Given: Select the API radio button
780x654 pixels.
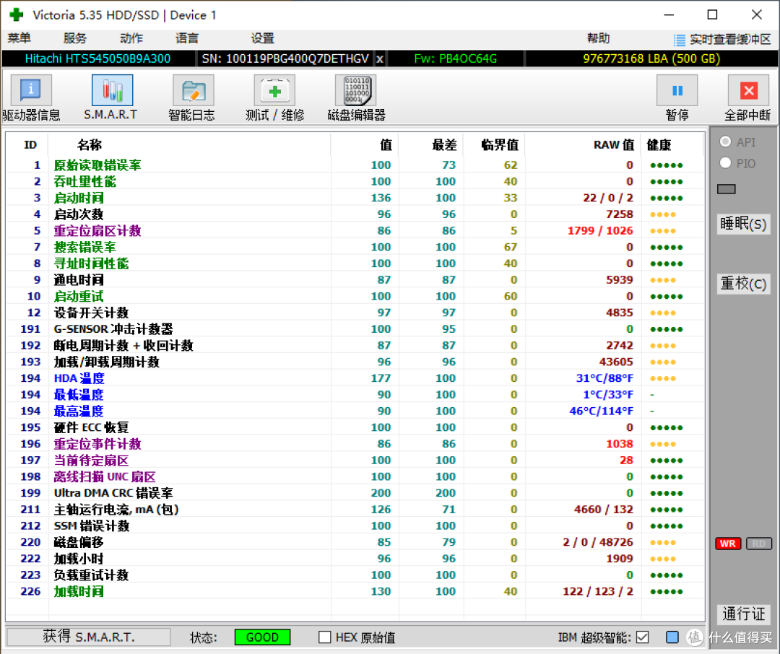Looking at the screenshot, I should tap(725, 141).
